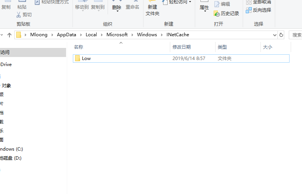Click the Edit (编辑) button

pyautogui.click(x=222, y=4)
